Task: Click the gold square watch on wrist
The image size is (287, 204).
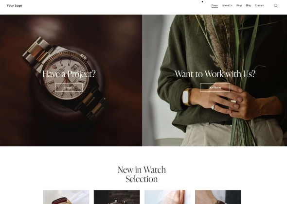Action: click(x=187, y=97)
